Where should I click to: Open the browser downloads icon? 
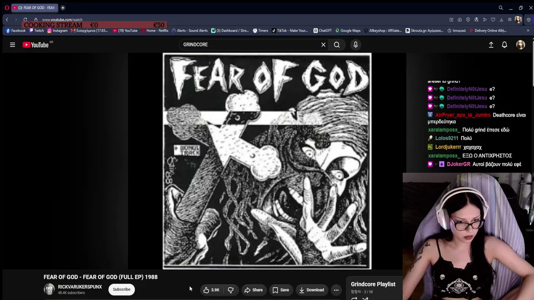[501, 20]
